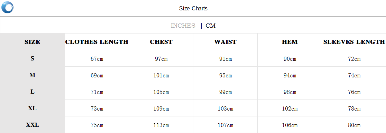
Task: Select the XXL size row label
Action: click(x=32, y=125)
